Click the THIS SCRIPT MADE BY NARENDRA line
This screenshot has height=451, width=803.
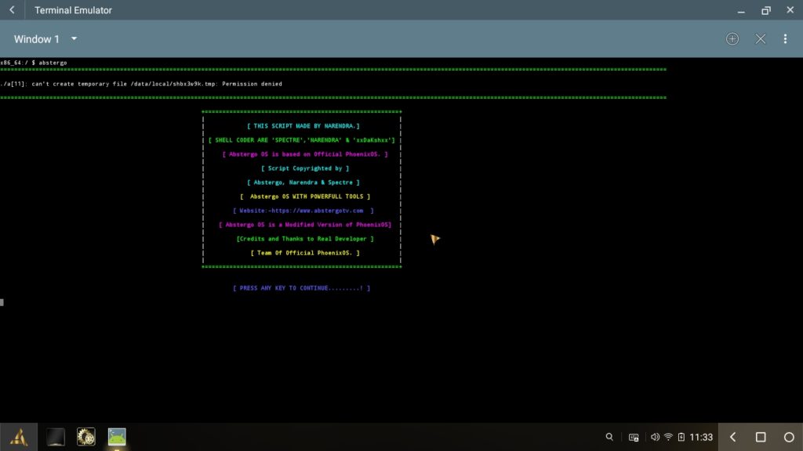click(x=303, y=126)
